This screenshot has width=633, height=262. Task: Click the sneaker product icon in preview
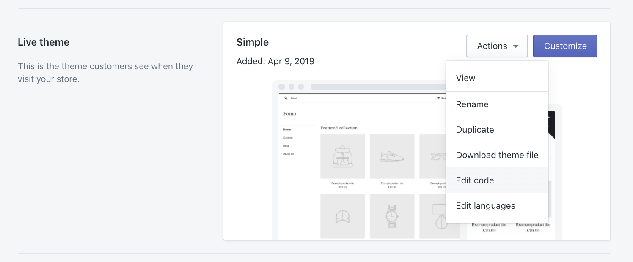(392, 157)
